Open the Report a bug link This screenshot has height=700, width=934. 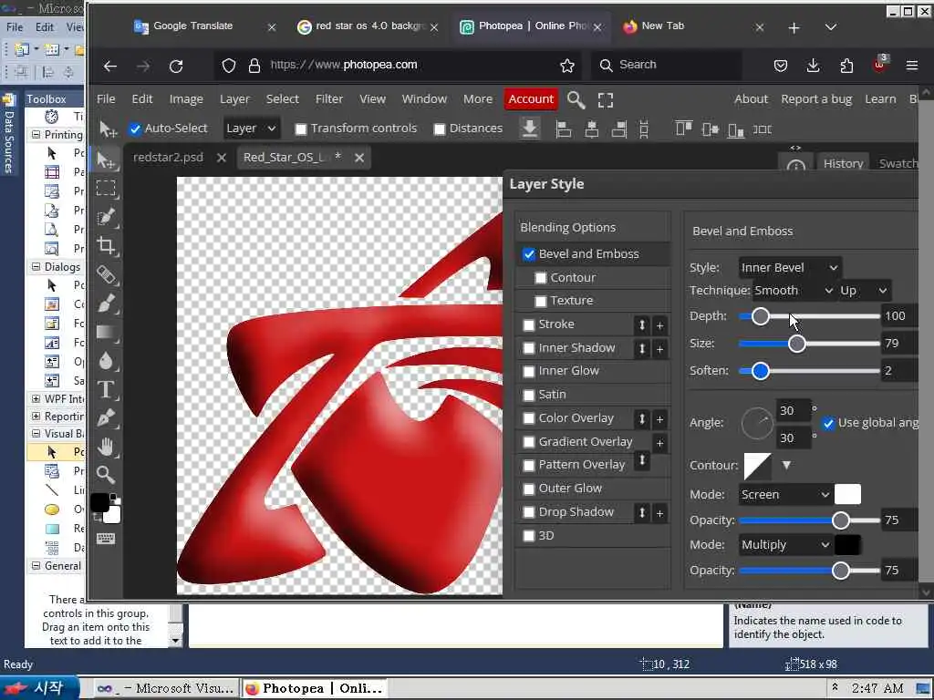[816, 98]
